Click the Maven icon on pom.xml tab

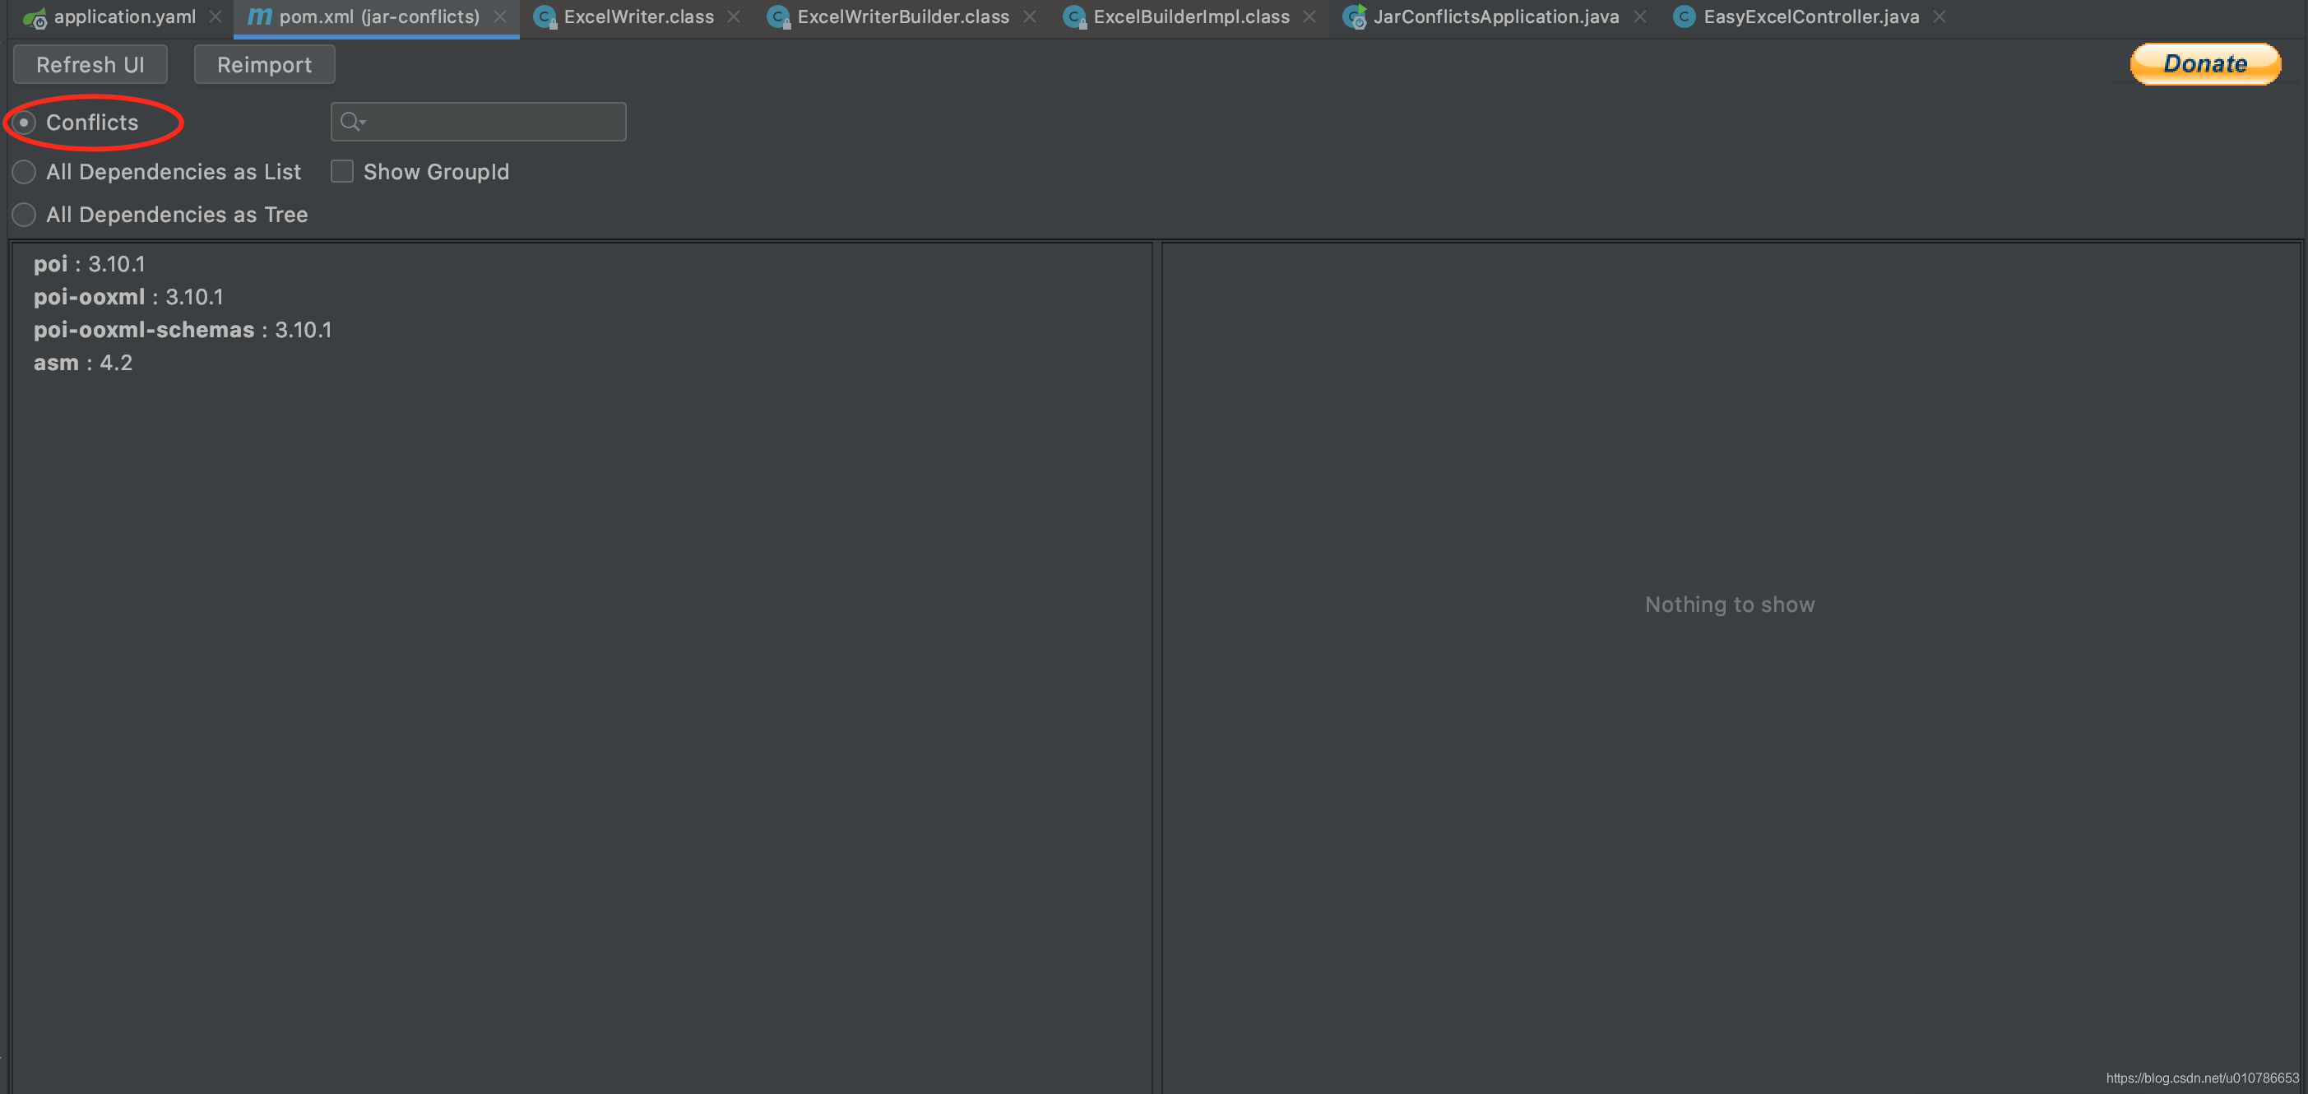(259, 16)
